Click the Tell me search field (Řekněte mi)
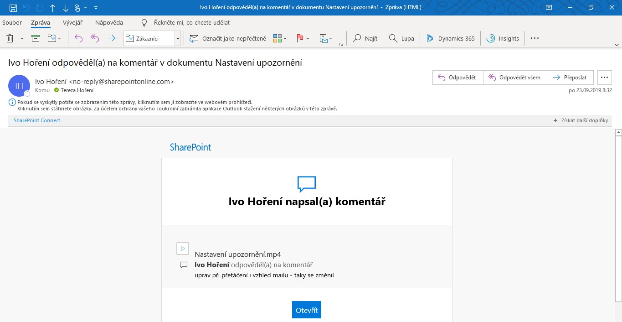The height and width of the screenshot is (322, 622). click(191, 22)
